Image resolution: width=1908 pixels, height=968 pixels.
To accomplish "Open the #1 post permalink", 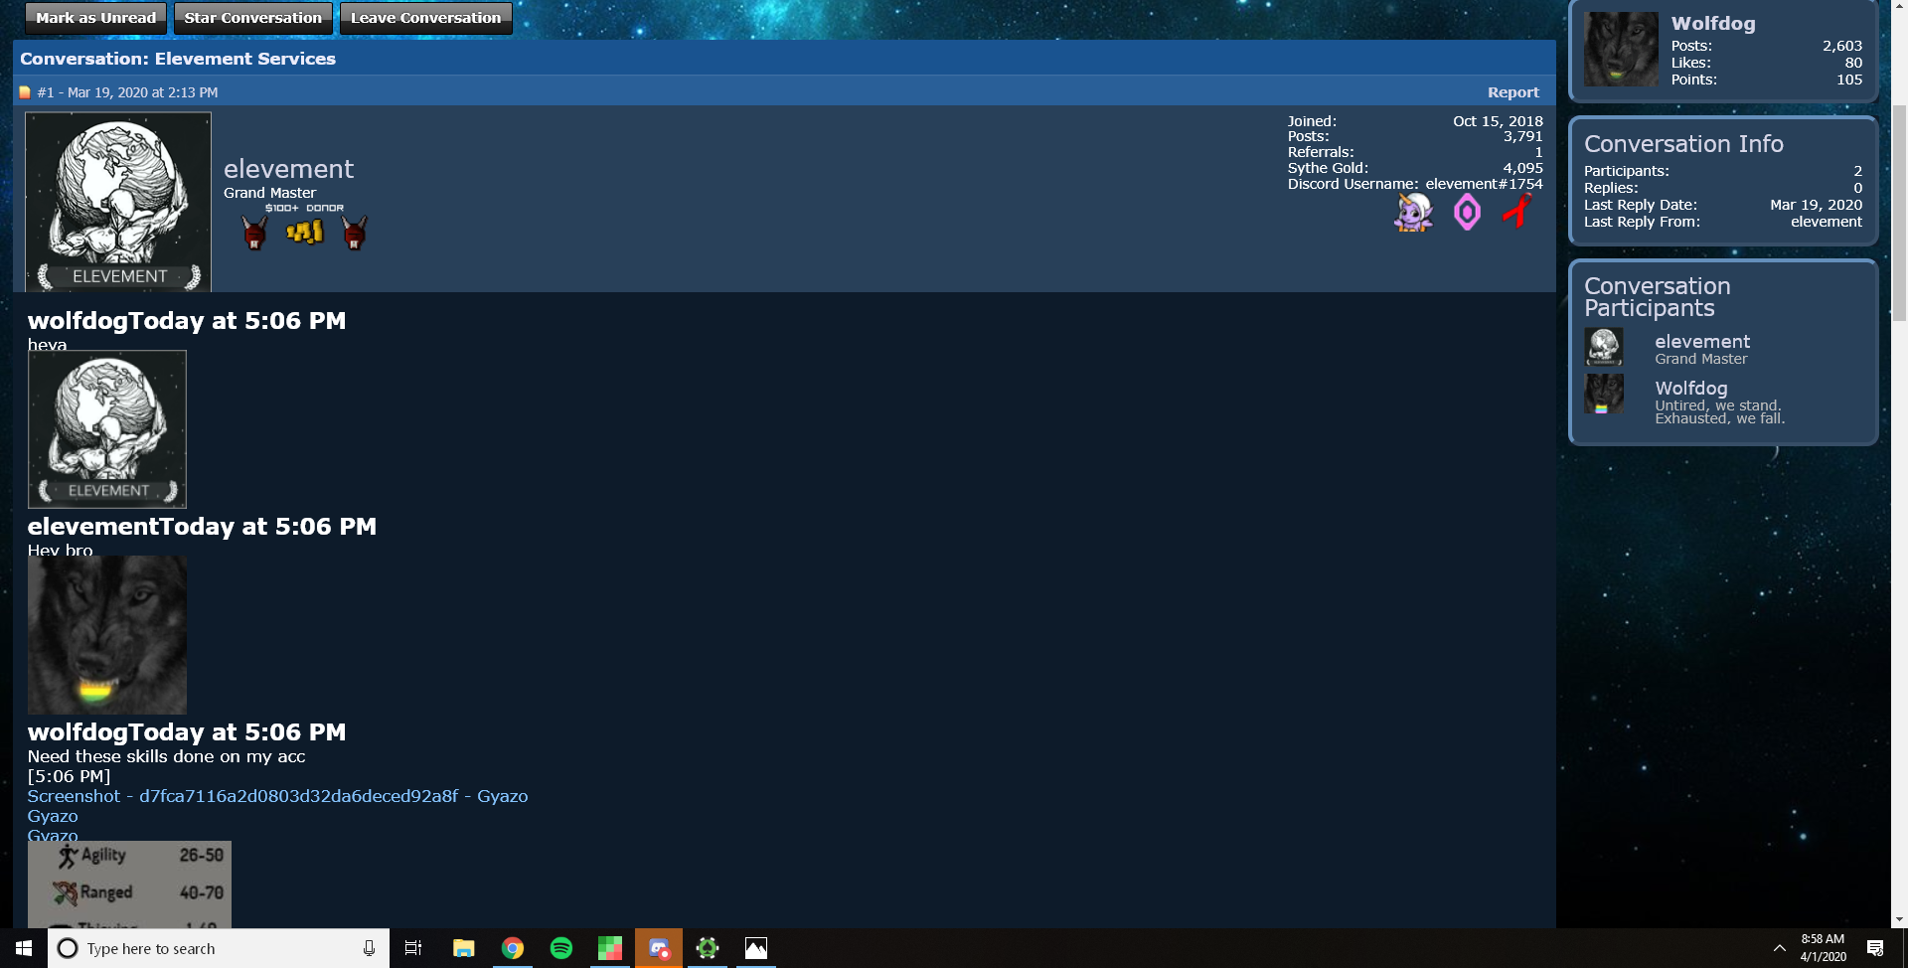I will point(45,92).
